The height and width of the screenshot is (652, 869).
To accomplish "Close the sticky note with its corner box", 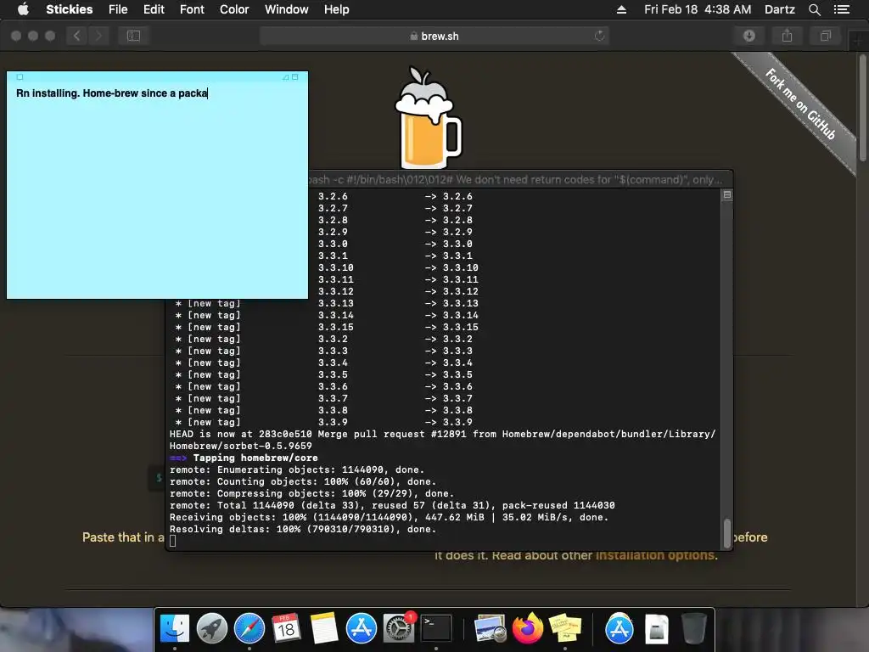I will point(20,77).
